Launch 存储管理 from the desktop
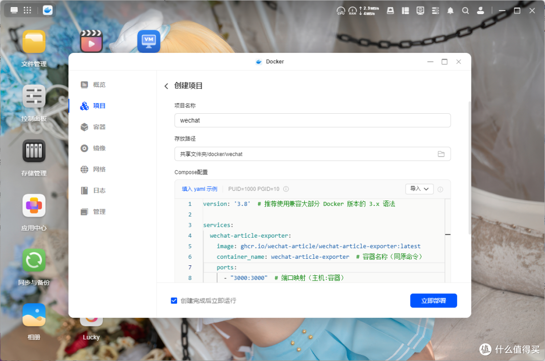 pos(34,151)
